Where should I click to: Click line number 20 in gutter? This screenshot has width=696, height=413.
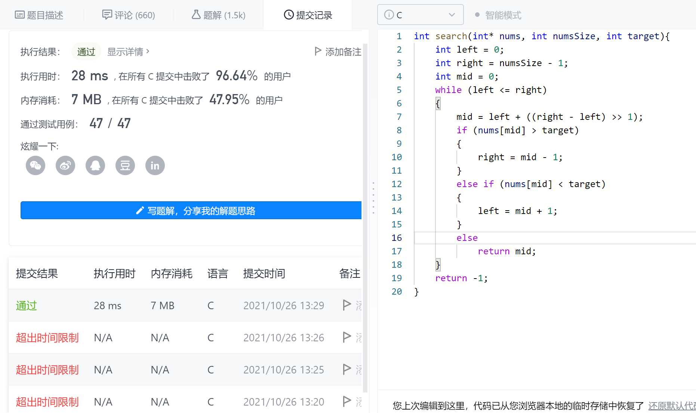click(x=397, y=292)
